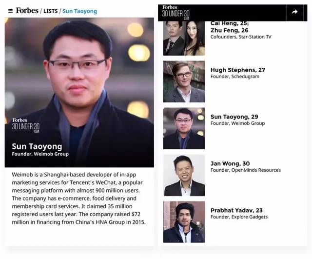Open Jan Wong's photo thumbnail
This screenshot has width=312, height=259.
(x=184, y=175)
